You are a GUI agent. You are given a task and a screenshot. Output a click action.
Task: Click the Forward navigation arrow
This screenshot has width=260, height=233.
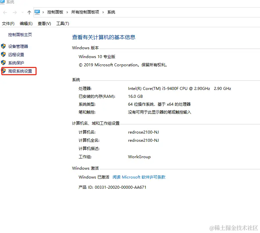tap(15, 12)
